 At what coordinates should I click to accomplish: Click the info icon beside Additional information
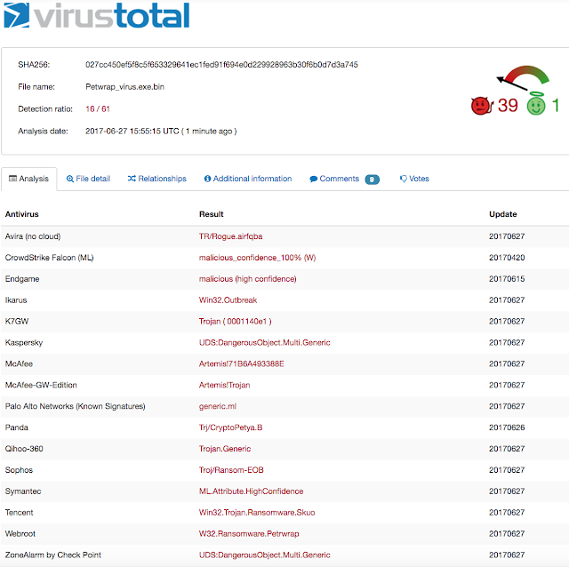[x=207, y=179]
